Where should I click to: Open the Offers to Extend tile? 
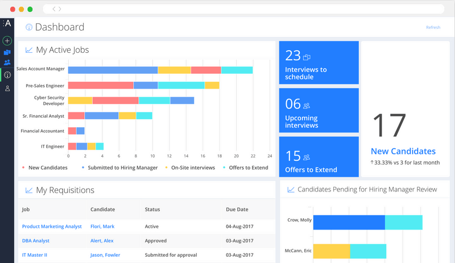click(318, 157)
